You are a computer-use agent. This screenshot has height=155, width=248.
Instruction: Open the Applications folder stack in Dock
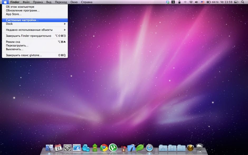pos(163,148)
